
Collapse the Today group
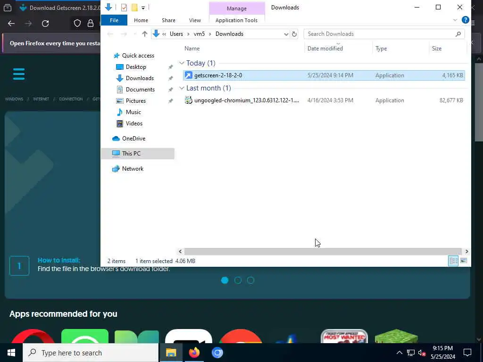click(x=182, y=63)
